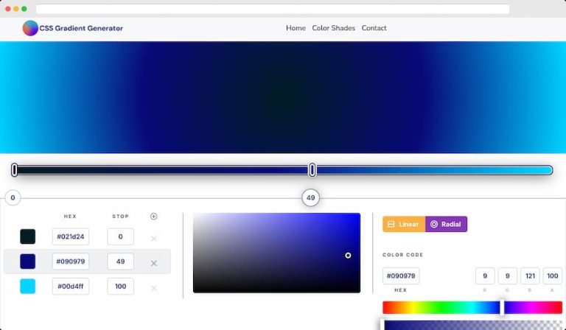Click the R value field showing 9
Image resolution: width=566 pixels, height=330 pixels.
pos(485,276)
